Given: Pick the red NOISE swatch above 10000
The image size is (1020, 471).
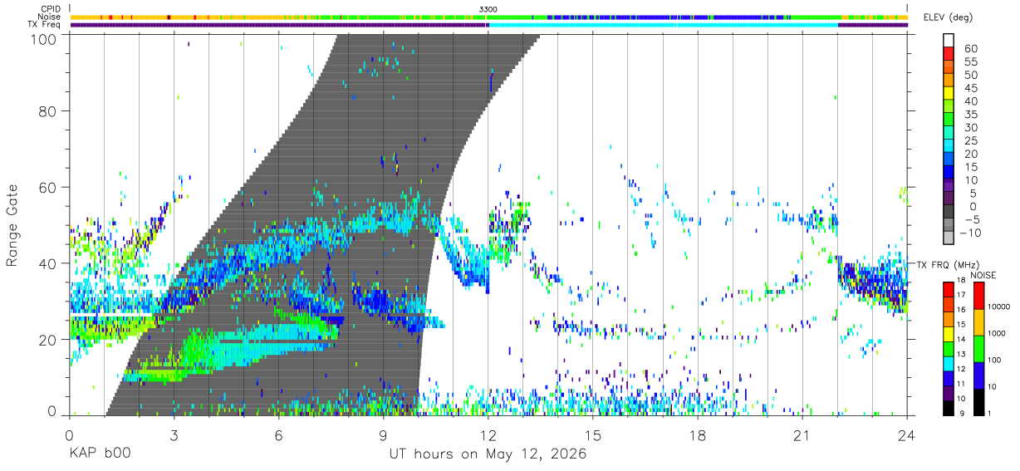Looking at the screenshot, I should click(978, 295).
